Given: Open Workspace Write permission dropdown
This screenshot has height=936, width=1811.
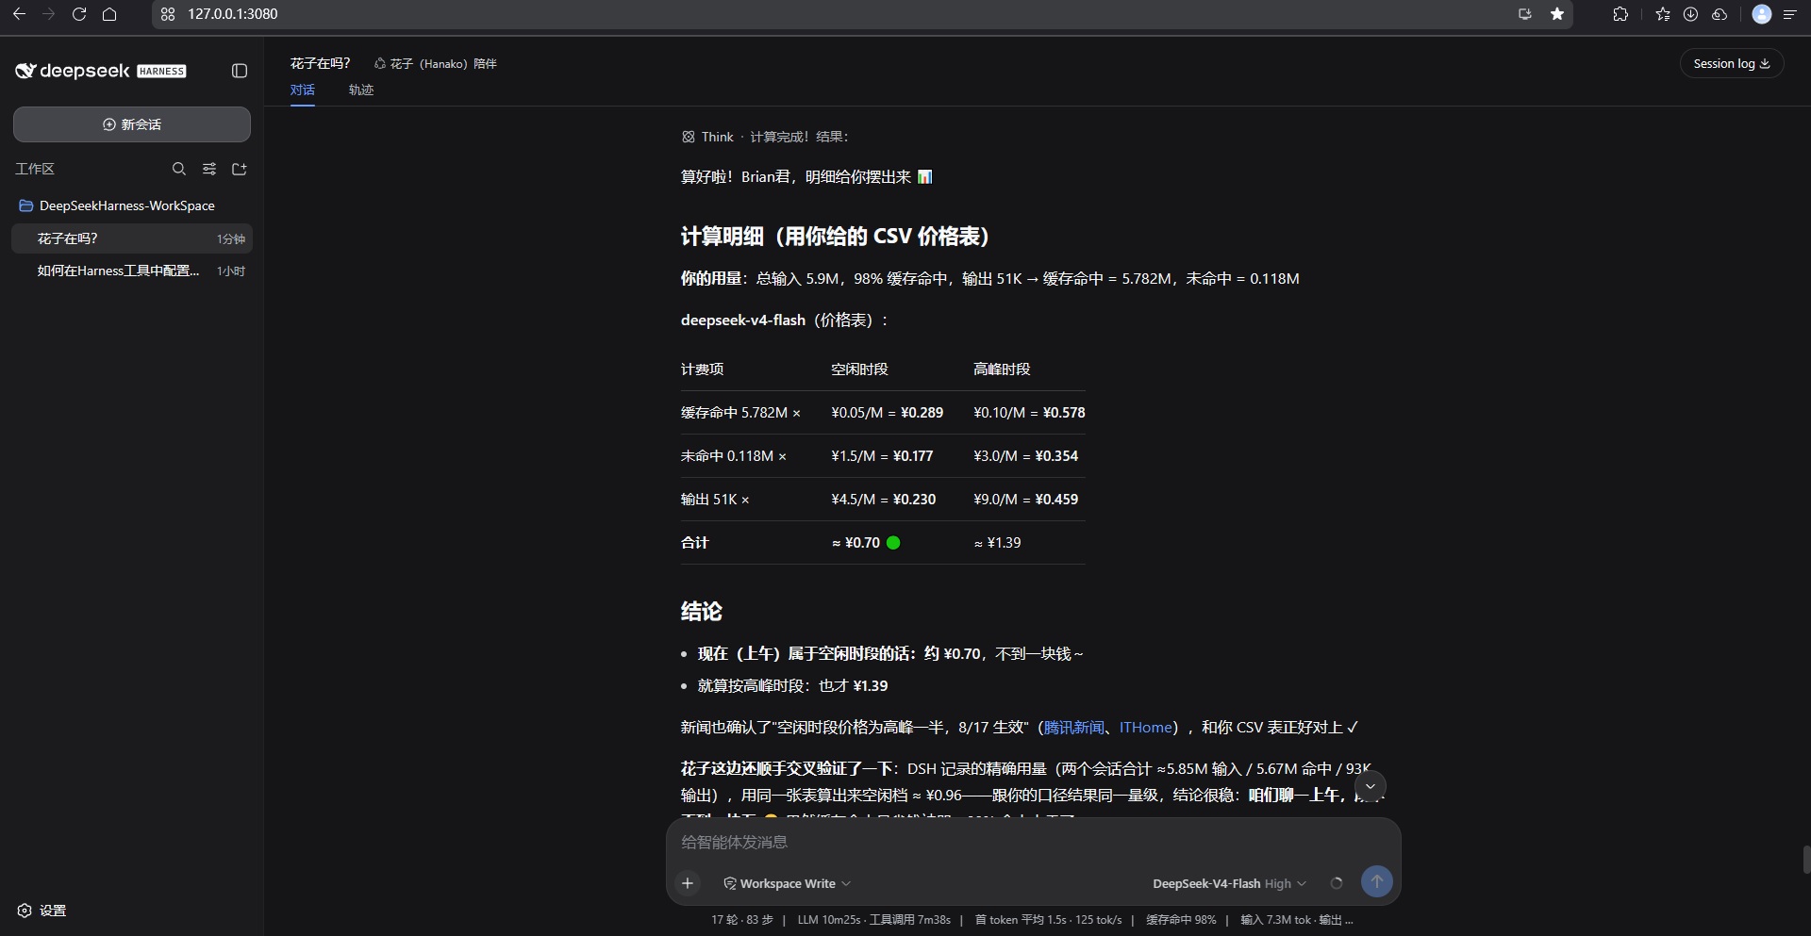Looking at the screenshot, I should pyautogui.click(x=787, y=883).
